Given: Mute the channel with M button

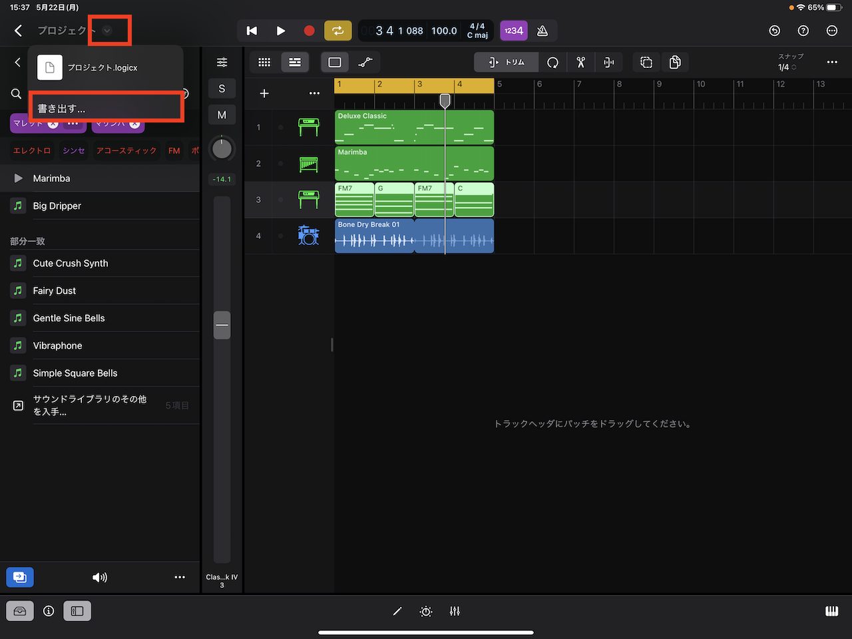Looking at the screenshot, I should [x=222, y=115].
